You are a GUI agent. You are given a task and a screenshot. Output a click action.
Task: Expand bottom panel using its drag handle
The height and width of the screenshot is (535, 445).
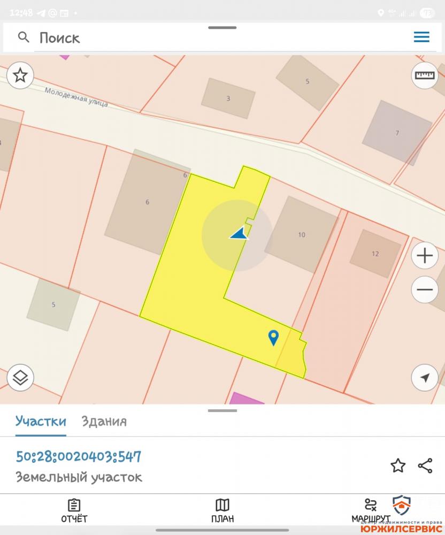(x=223, y=411)
